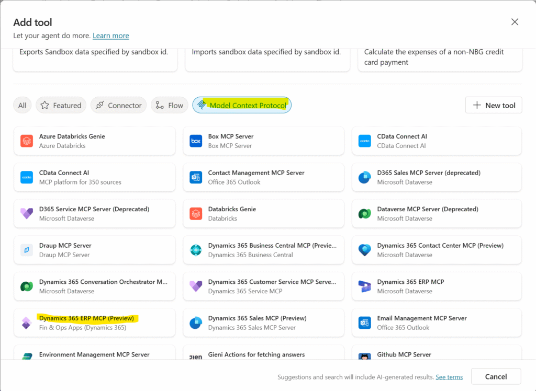Open the See terms link

(x=449, y=377)
